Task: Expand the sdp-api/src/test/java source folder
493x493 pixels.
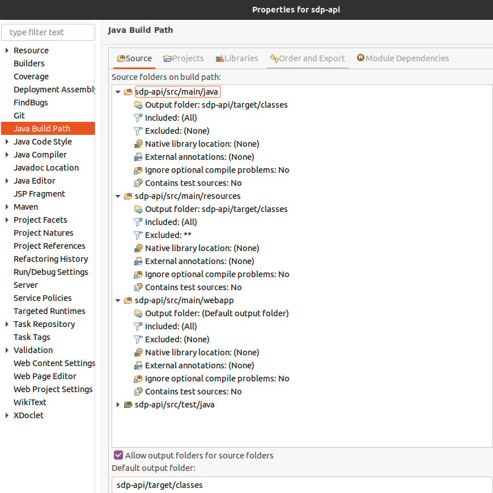Action: click(118, 405)
